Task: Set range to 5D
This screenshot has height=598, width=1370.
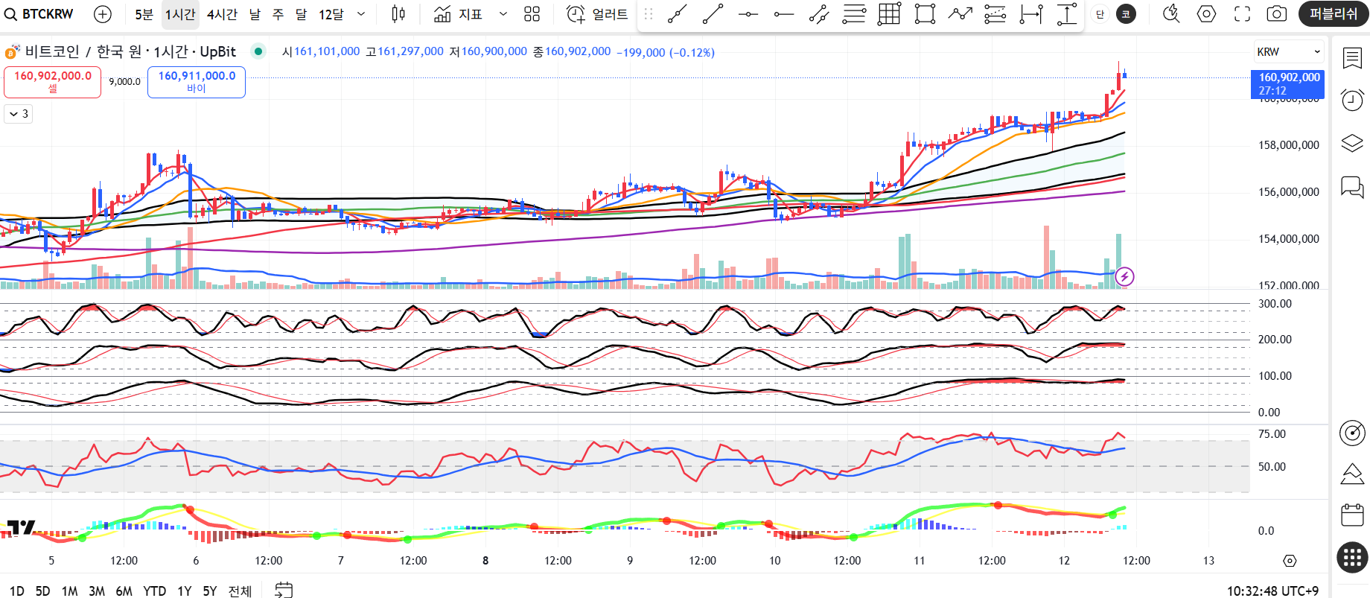Action: 43,591
